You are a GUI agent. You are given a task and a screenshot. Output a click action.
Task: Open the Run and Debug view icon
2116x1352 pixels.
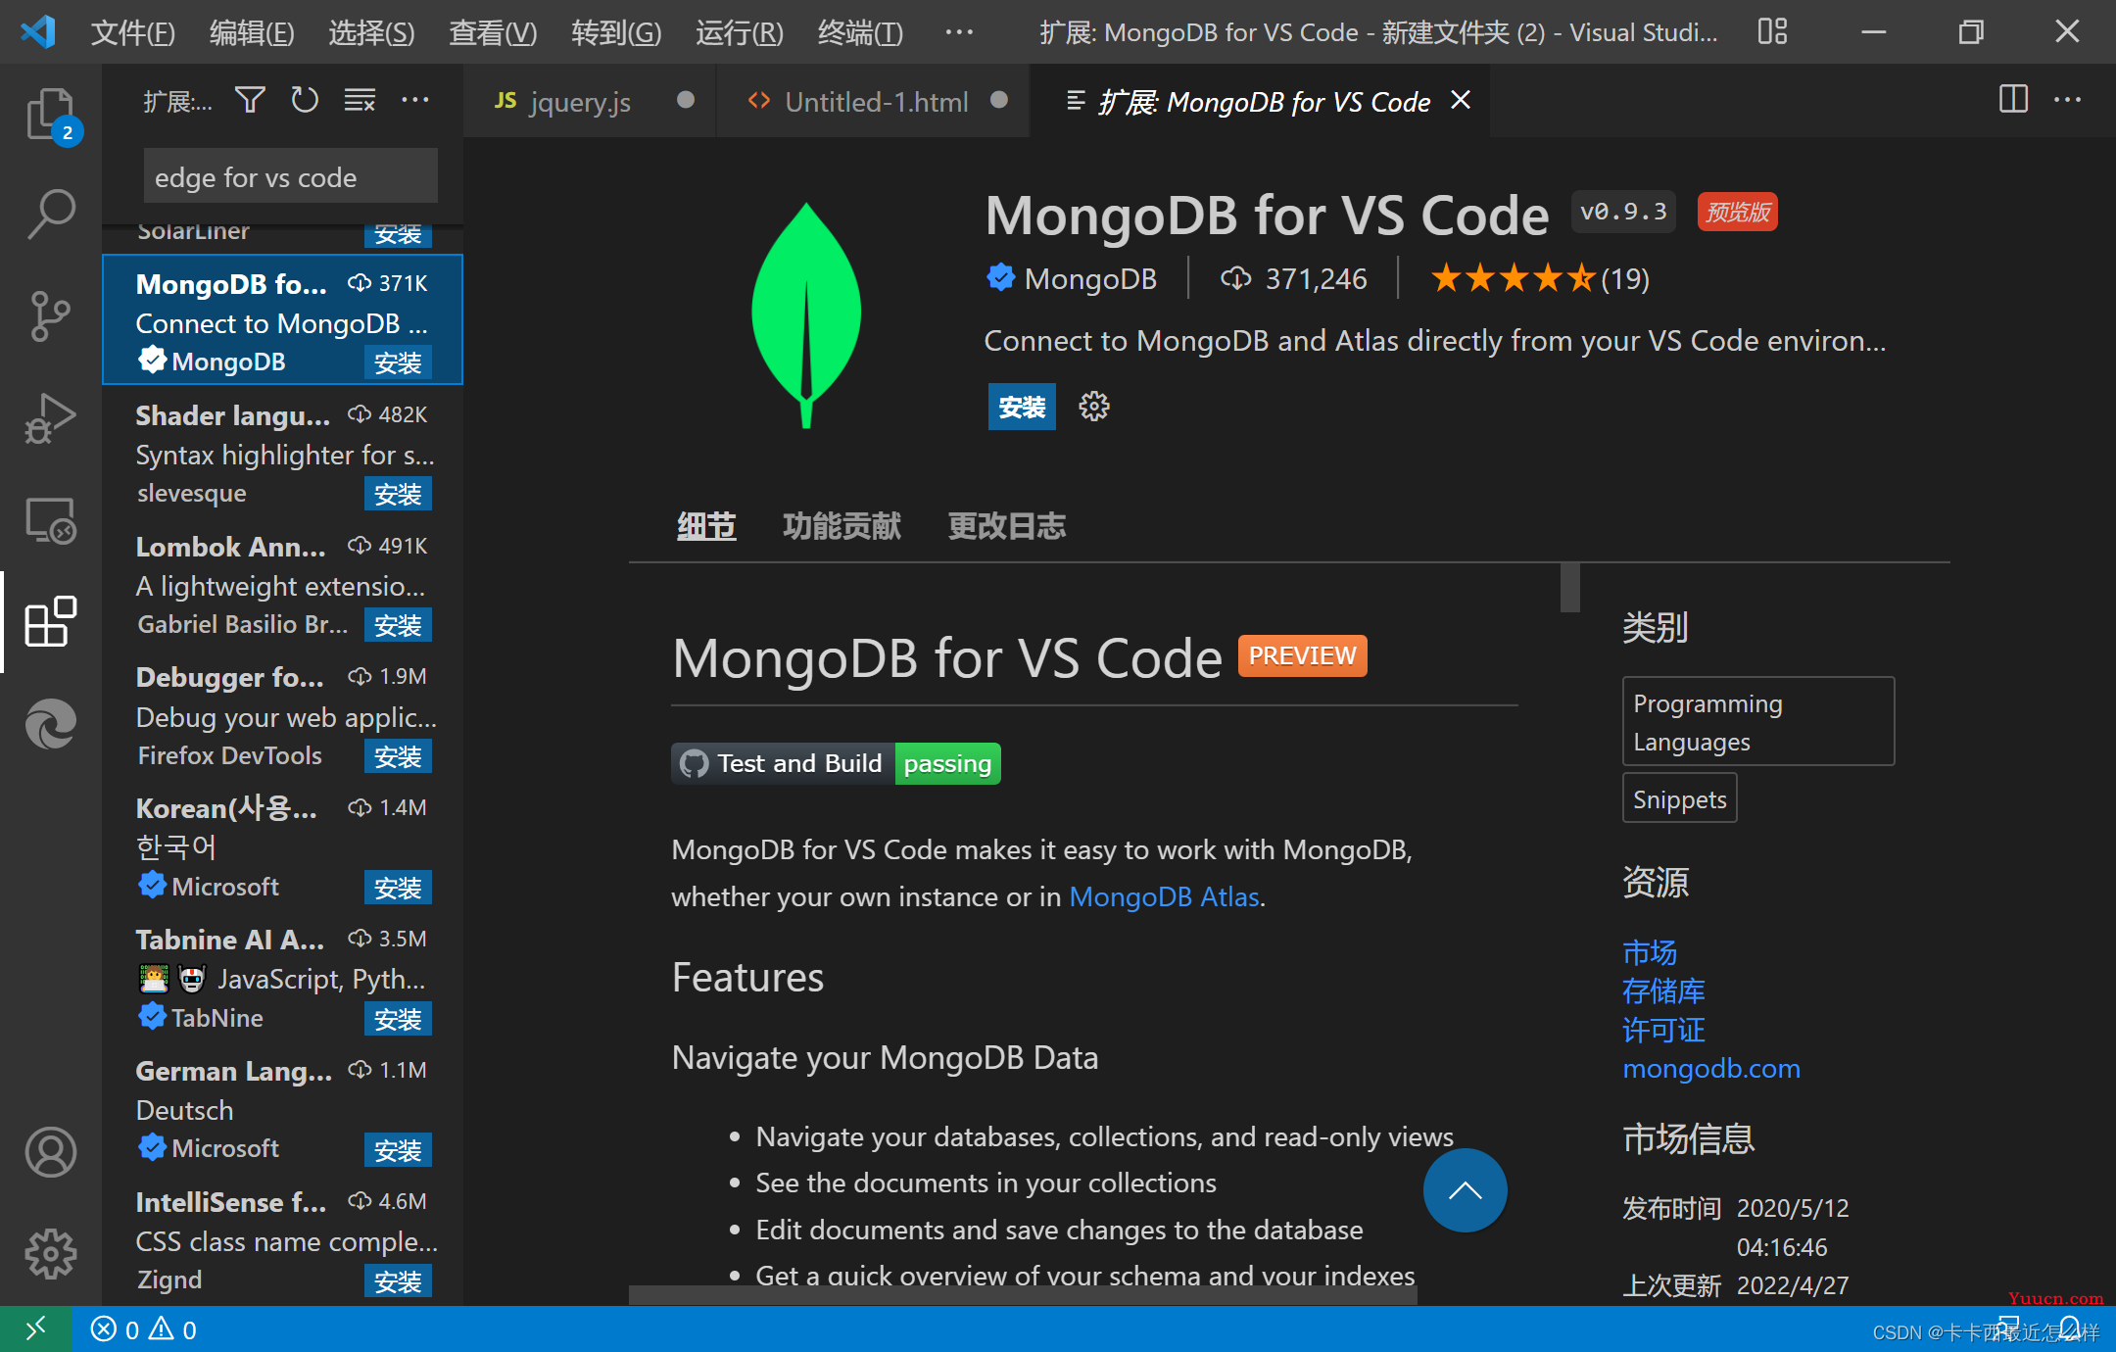[x=51, y=418]
